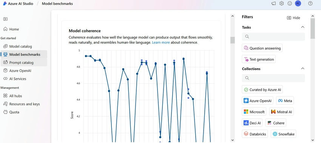
Task: Click the Resources and keys icon
Action: tap(6, 104)
